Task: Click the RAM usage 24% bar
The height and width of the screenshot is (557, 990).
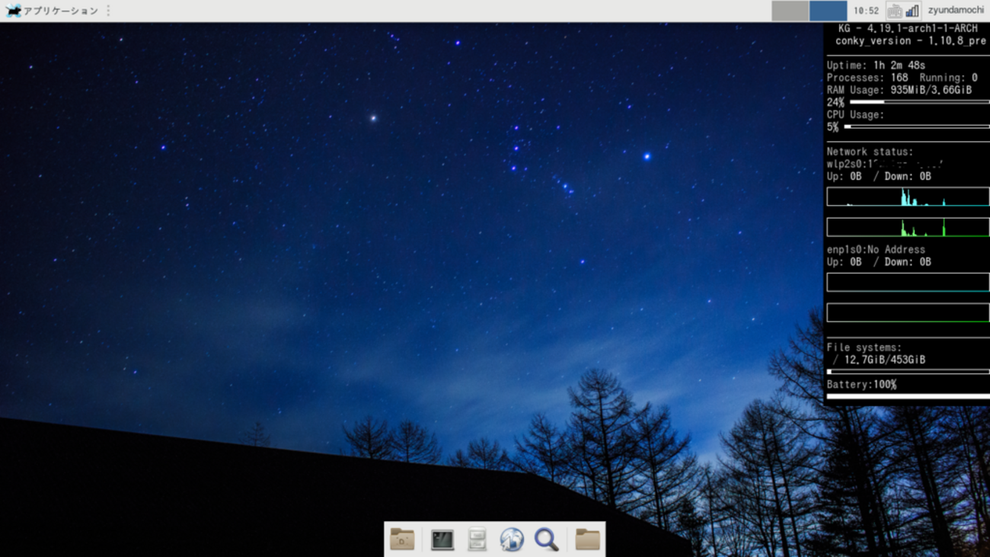Action: [x=919, y=102]
